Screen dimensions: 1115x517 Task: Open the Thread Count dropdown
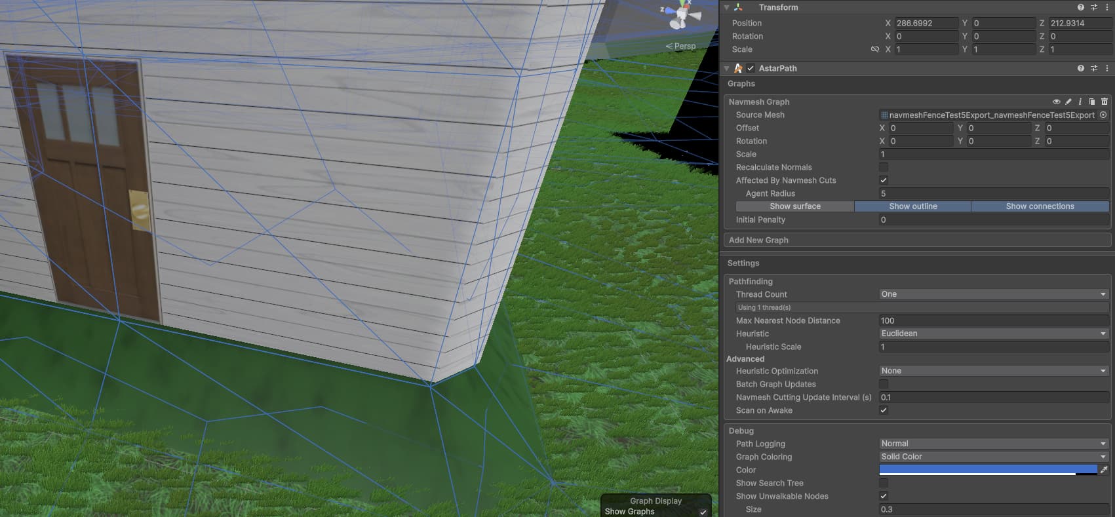click(993, 294)
